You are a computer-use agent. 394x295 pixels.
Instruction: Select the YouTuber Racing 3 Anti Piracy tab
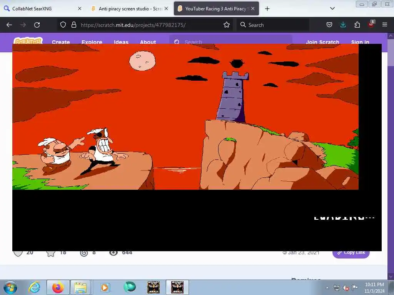tap(216, 8)
